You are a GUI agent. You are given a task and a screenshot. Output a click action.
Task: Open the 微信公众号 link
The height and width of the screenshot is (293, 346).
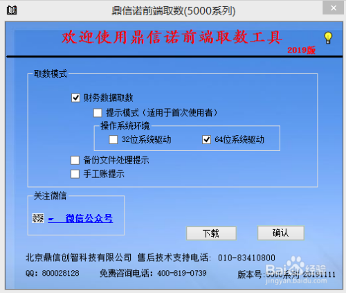click(x=80, y=218)
